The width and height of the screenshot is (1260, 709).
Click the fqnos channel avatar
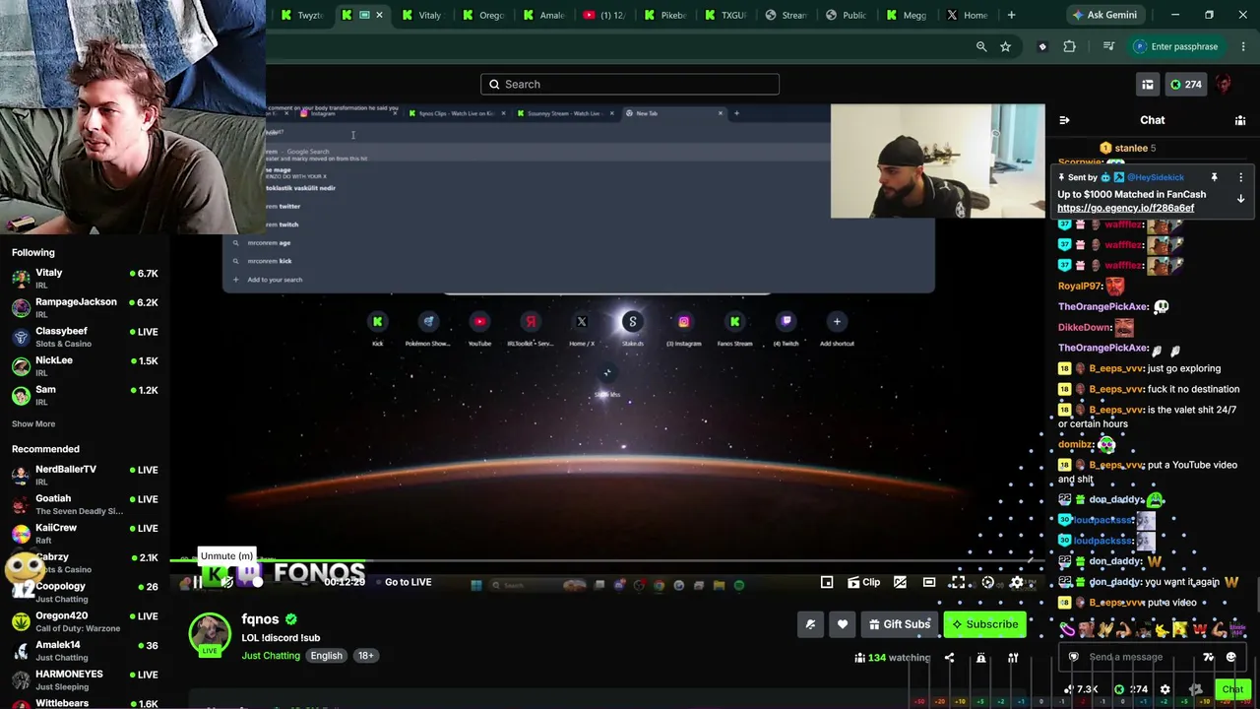pos(210,633)
